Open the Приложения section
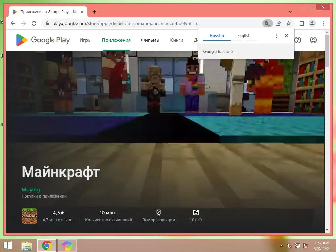 116,40
